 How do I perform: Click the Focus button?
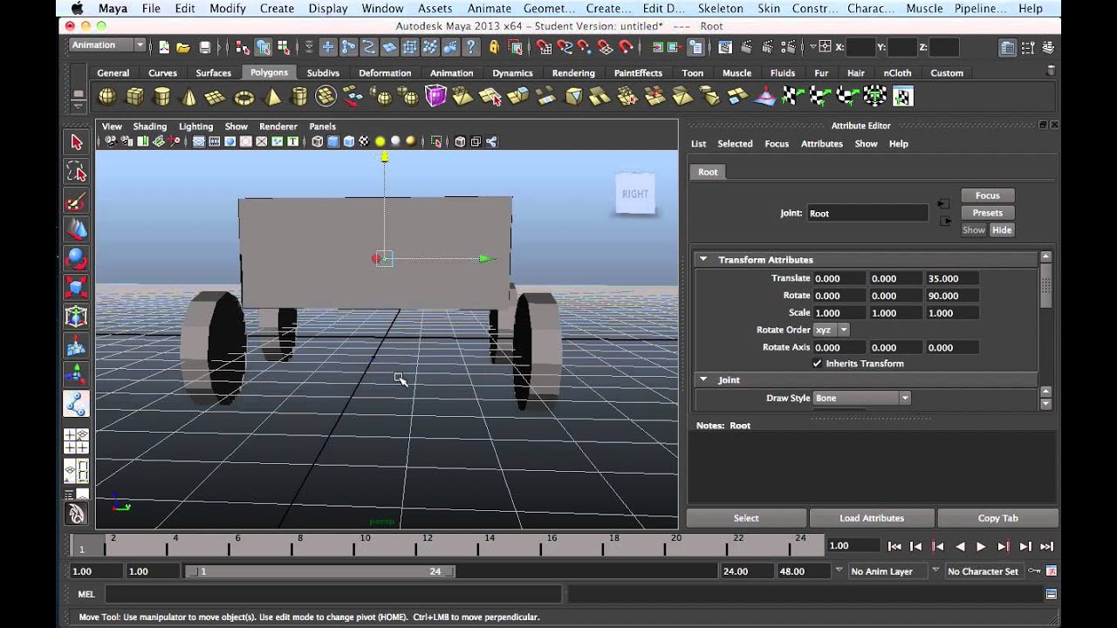tap(987, 195)
